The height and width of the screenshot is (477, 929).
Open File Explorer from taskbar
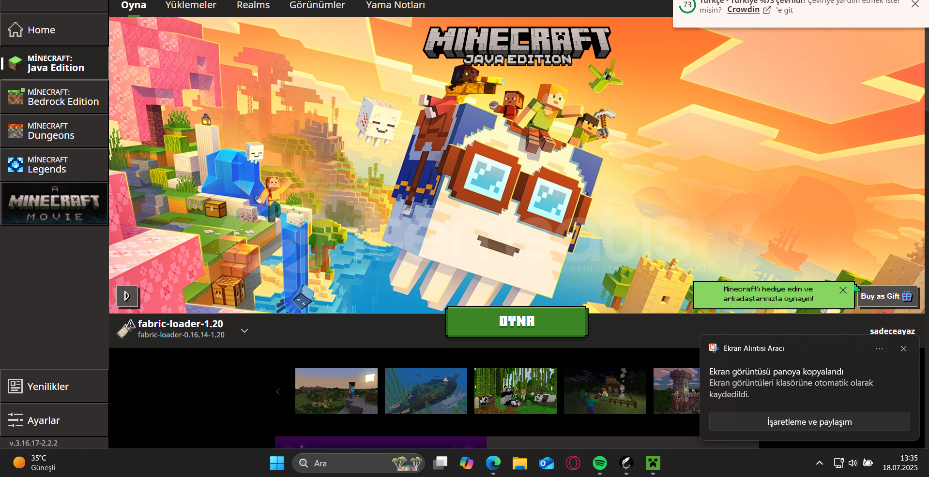pyautogui.click(x=520, y=463)
